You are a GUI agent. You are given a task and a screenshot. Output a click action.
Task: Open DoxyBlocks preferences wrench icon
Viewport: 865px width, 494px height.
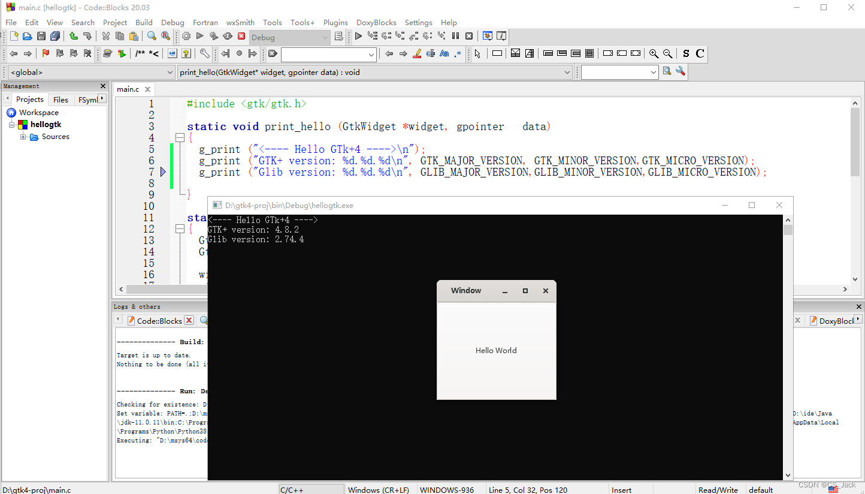point(204,53)
